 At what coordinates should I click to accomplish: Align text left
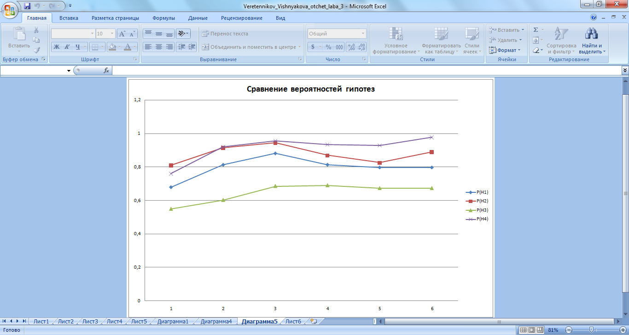pyautogui.click(x=148, y=46)
